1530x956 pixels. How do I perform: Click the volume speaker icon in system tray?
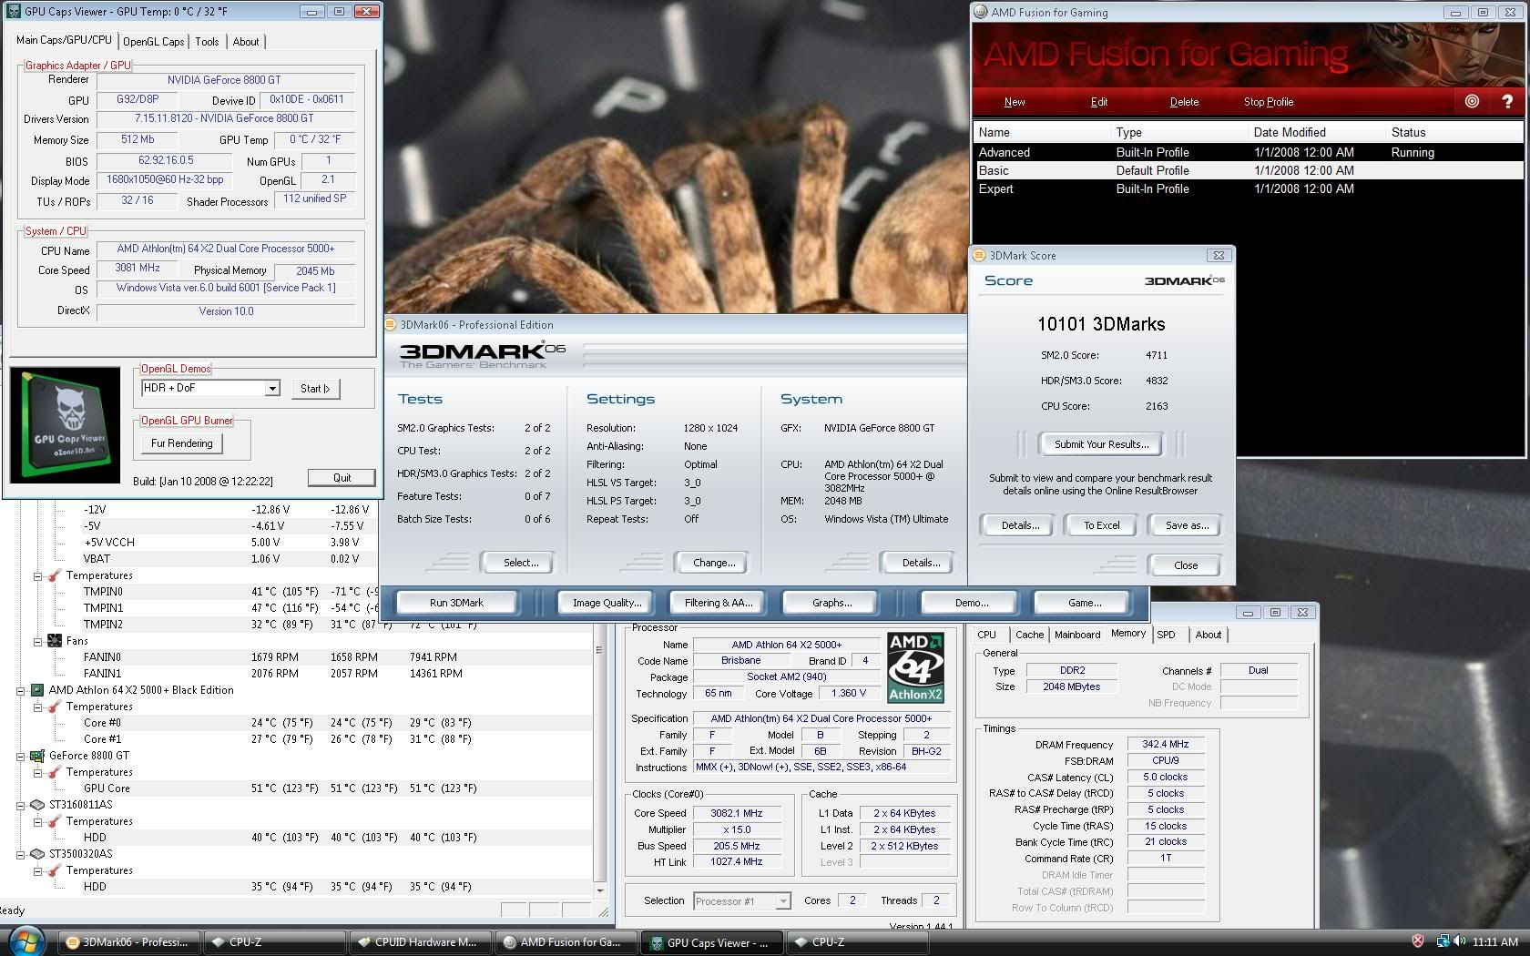click(x=1459, y=941)
